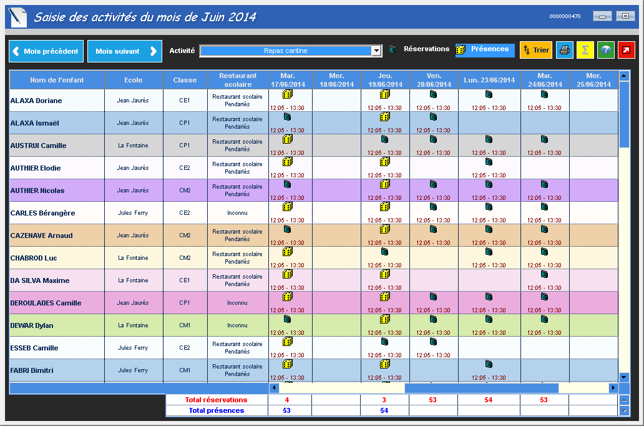Screen dimensions: 644x426
Task: Open the Activité dropdown arrow
Action: [x=376, y=51]
